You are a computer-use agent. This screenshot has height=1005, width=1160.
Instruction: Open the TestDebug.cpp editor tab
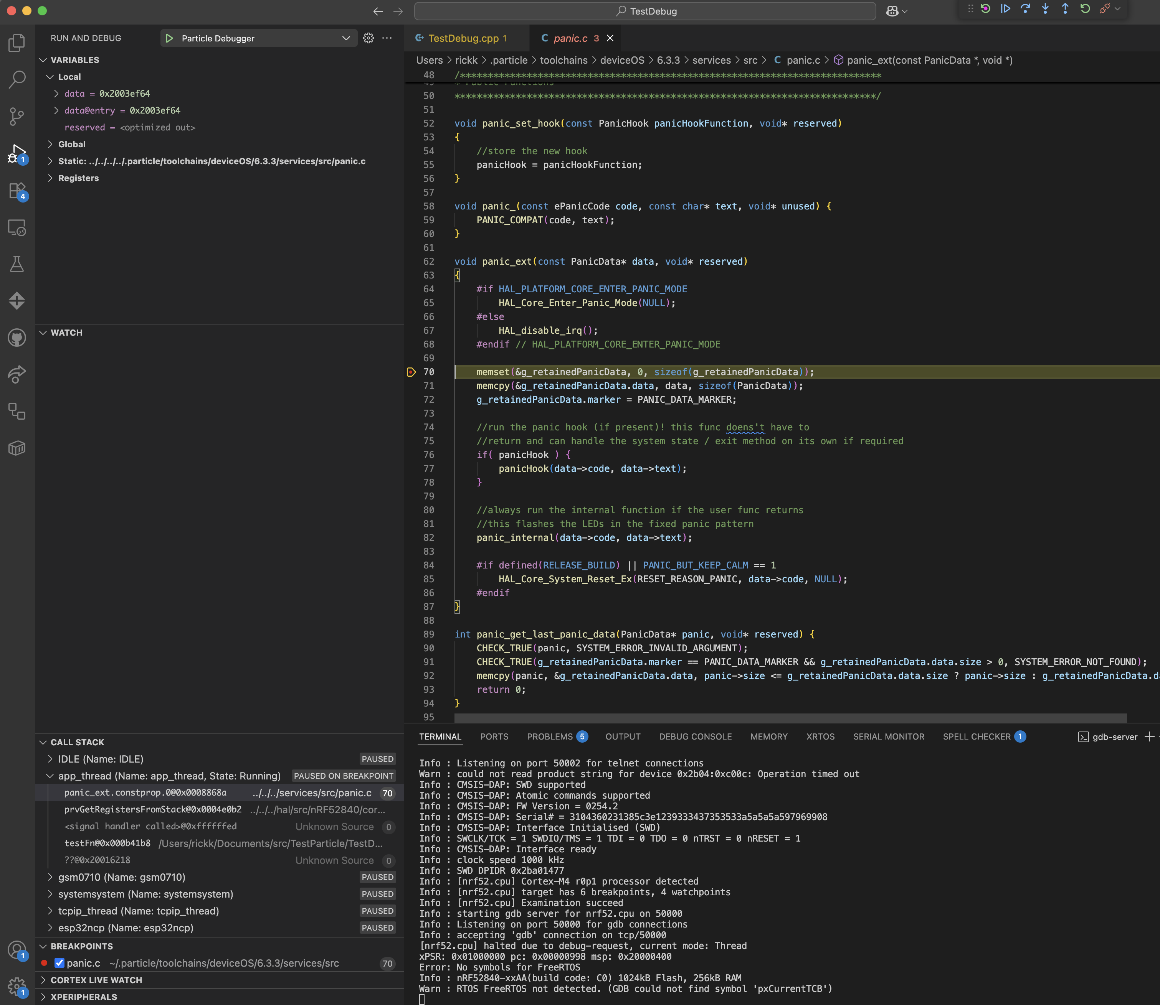tap(463, 38)
